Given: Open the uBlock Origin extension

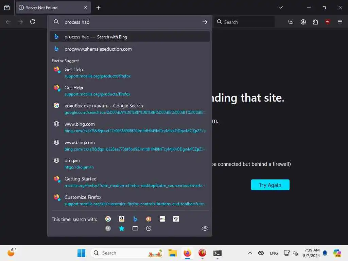Looking at the screenshot, I should pyautogui.click(x=327, y=22).
